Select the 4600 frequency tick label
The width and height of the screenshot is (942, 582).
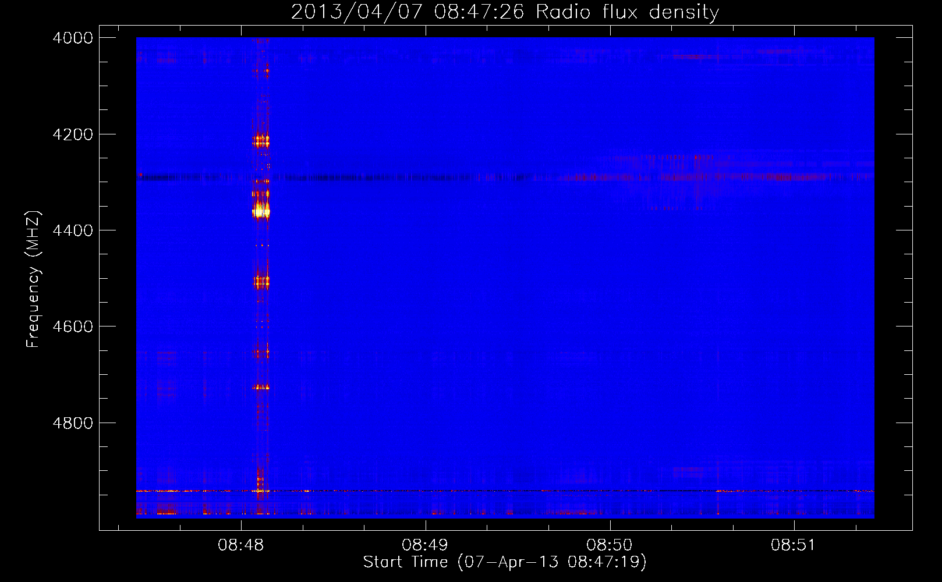click(73, 327)
